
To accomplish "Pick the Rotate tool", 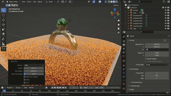I will [3, 25].
